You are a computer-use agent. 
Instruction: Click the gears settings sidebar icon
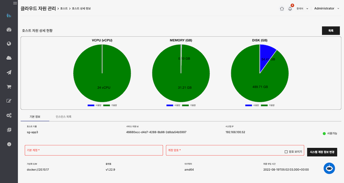point(9,115)
